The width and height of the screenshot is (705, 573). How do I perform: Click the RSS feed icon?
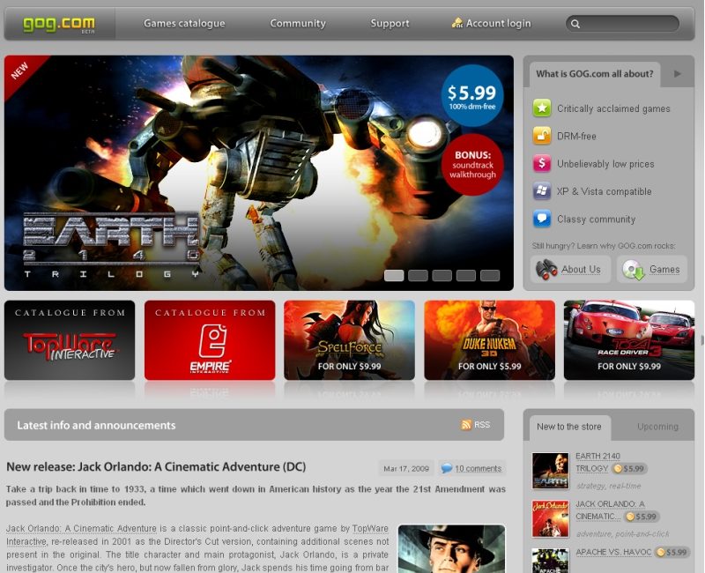466,425
